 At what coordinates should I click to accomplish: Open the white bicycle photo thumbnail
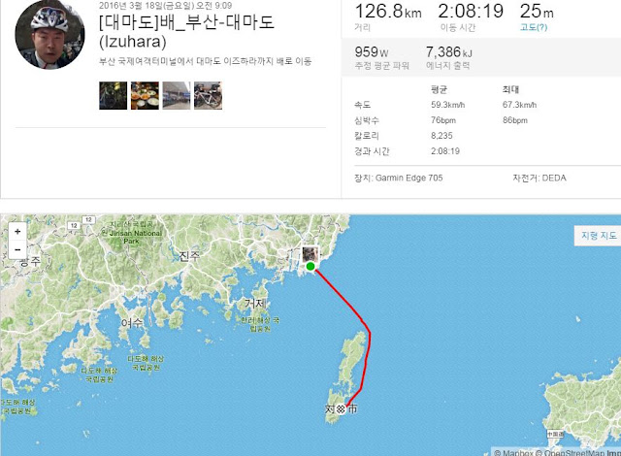(209, 95)
